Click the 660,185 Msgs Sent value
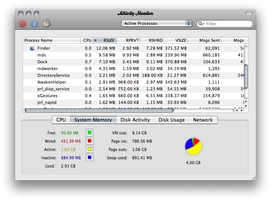This screenshot has width=271, height=201. [x=211, y=55]
